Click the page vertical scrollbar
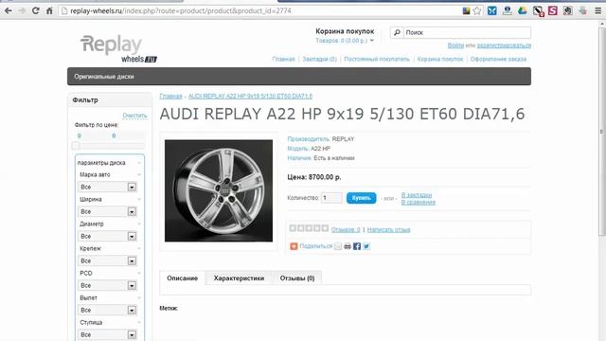The width and height of the screenshot is (606, 341). click(x=602, y=132)
